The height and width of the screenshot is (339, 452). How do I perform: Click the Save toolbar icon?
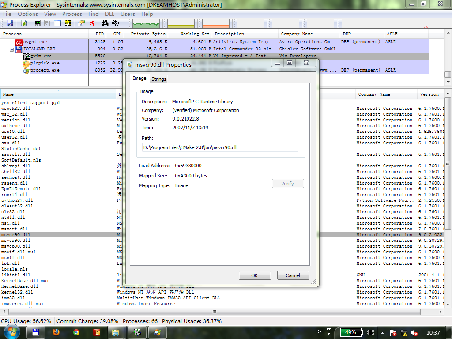pyautogui.click(x=10, y=23)
